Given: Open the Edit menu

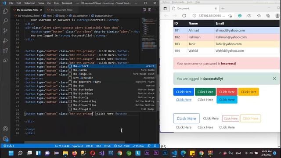Looking at the screenshot, I should 18,3.
